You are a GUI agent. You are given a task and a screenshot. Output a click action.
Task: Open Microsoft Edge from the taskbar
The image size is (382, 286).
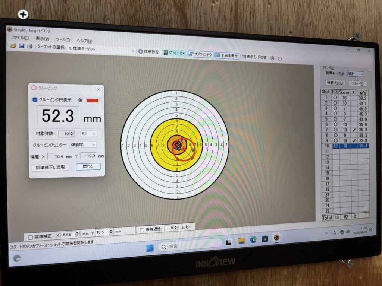coord(253,239)
